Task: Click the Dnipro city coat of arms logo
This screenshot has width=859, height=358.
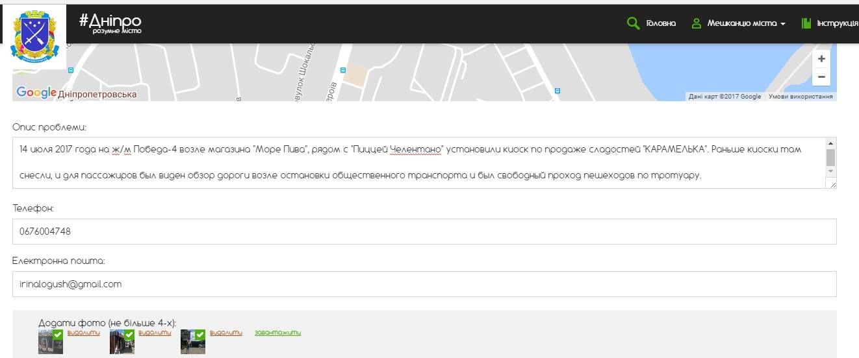Action: click(34, 37)
